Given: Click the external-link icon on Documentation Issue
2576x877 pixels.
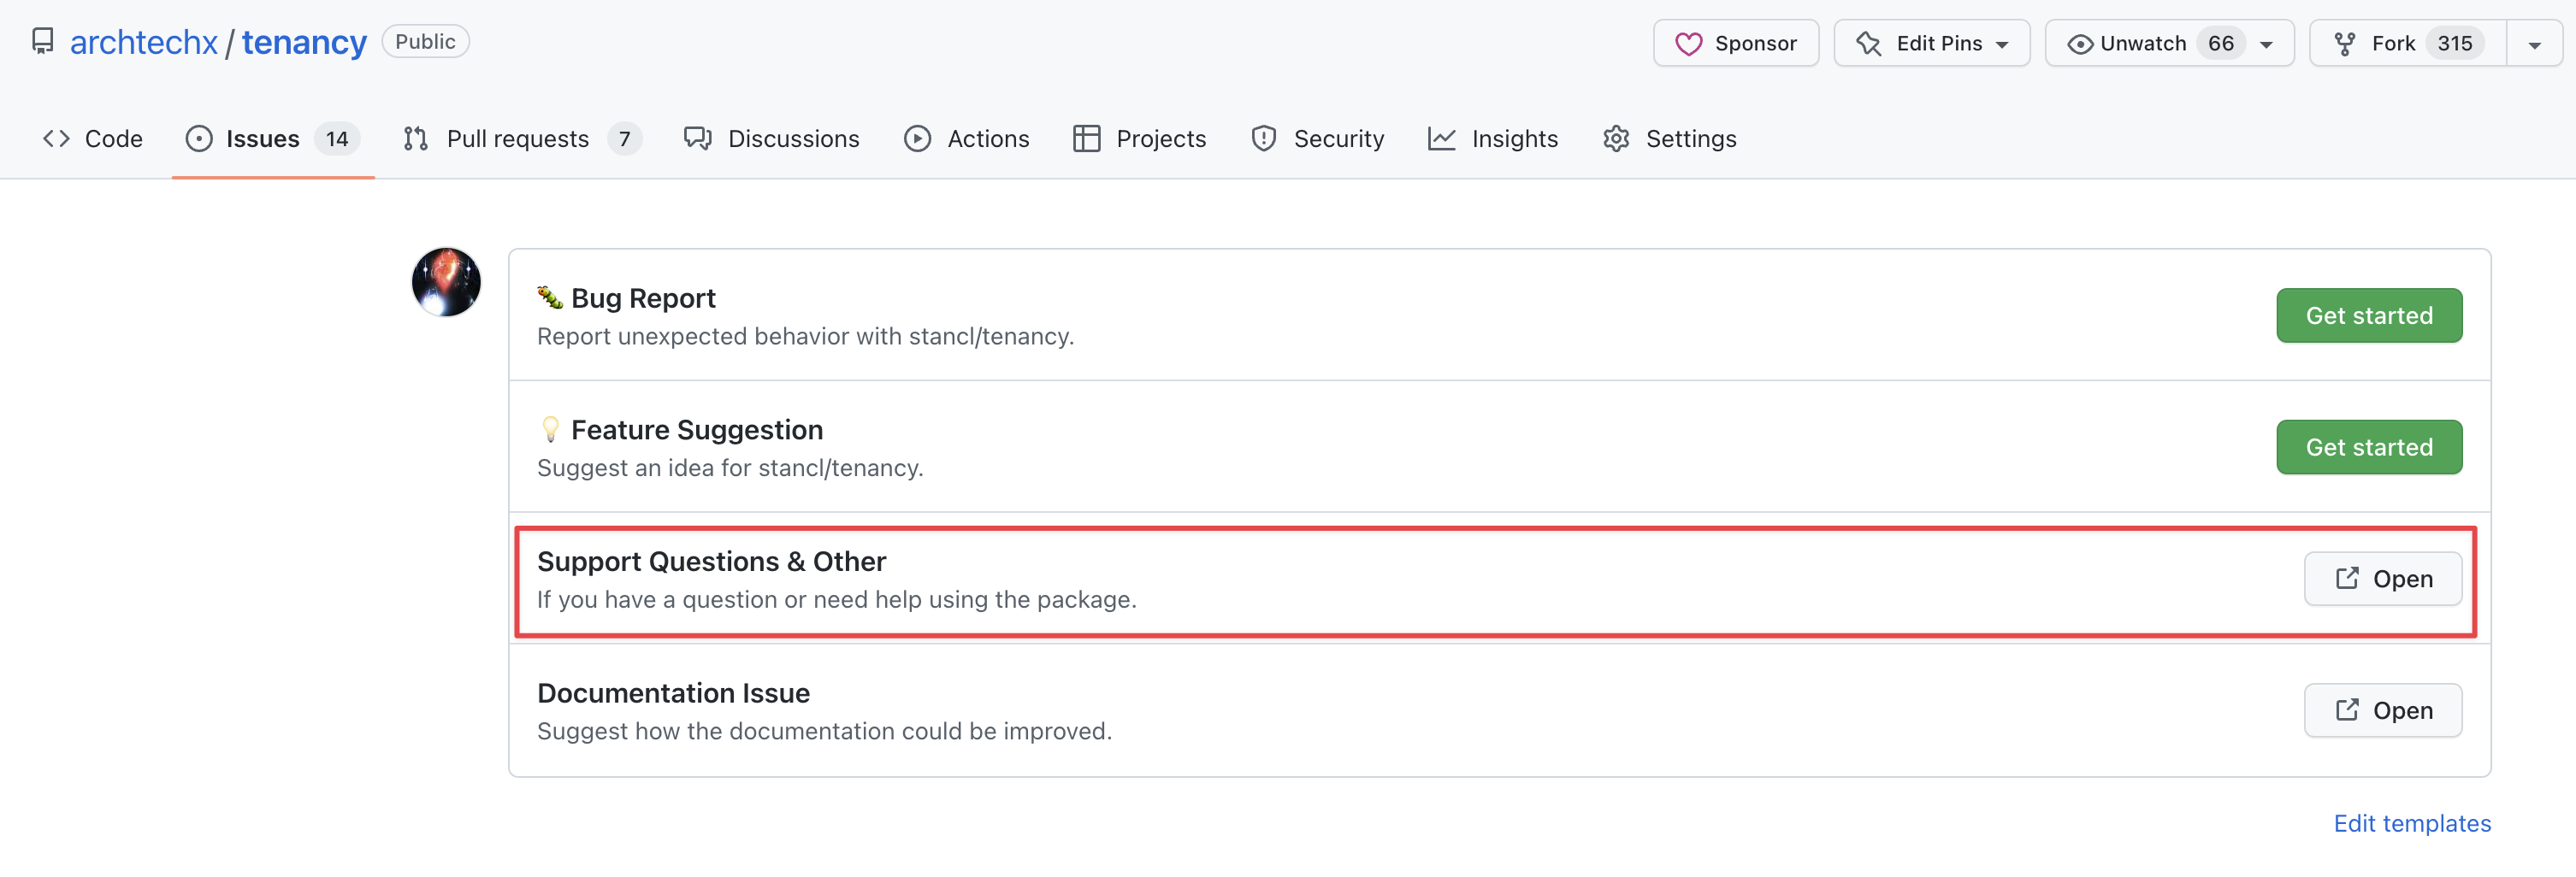Looking at the screenshot, I should point(2345,710).
